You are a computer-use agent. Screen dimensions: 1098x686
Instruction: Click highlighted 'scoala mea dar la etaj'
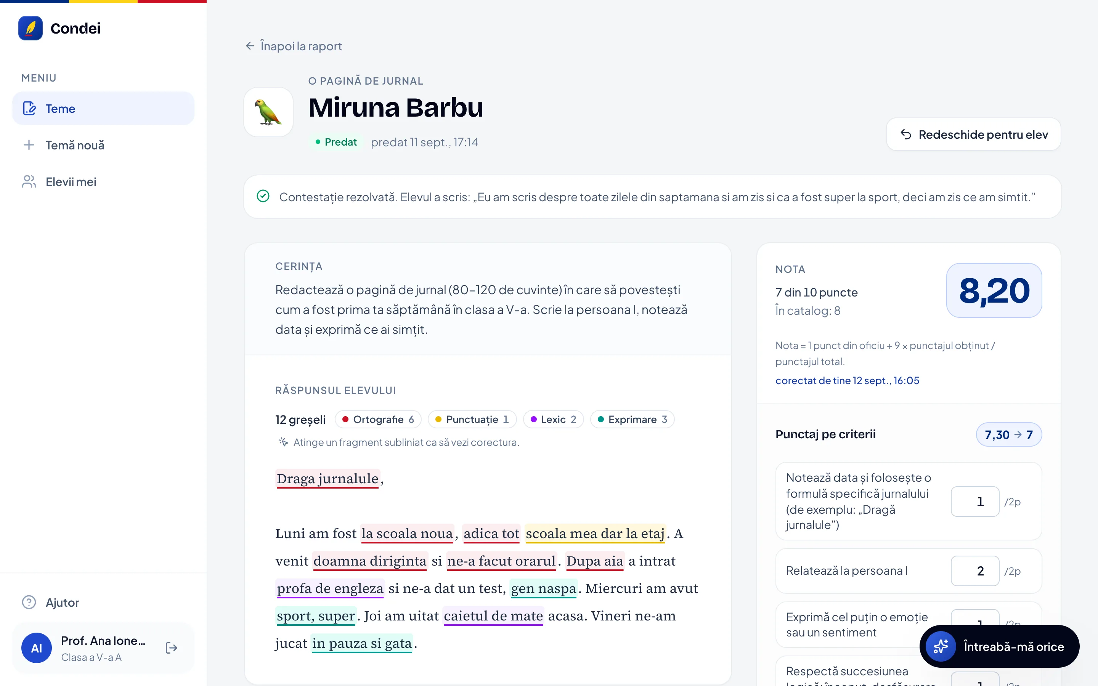pyautogui.click(x=595, y=534)
